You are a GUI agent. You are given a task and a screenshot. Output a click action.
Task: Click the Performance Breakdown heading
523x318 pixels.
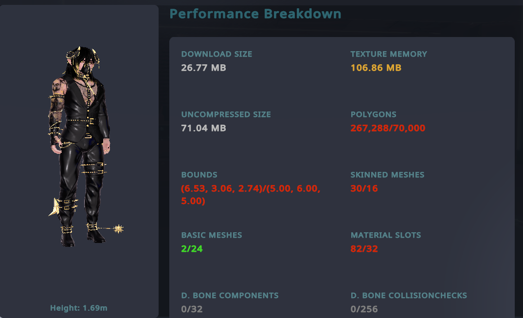(255, 14)
